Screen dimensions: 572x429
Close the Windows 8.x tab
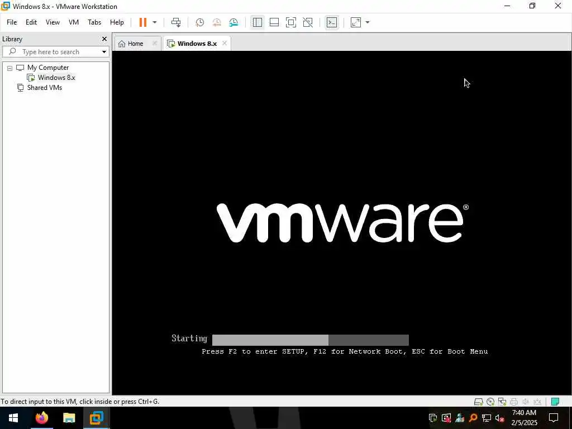[x=225, y=43]
